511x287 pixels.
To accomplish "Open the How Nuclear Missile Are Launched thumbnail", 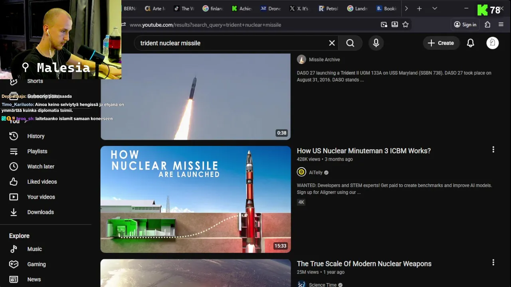I will (196, 199).
